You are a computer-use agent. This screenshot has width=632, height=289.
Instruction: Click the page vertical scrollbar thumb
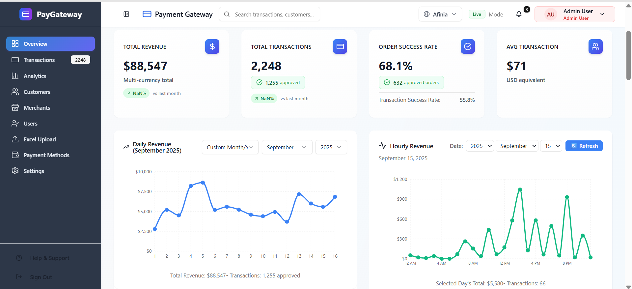click(628, 55)
